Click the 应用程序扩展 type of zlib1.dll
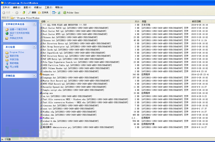The height and width of the screenshot is (142, 215). tap(148, 124)
